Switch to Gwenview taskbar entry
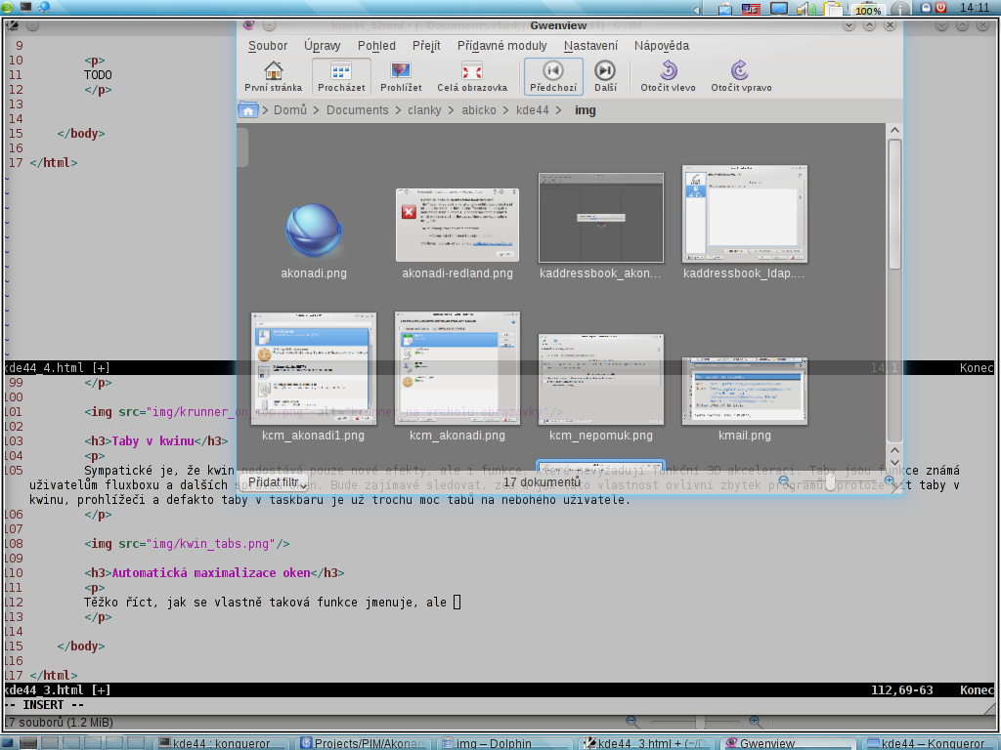 [x=788, y=743]
